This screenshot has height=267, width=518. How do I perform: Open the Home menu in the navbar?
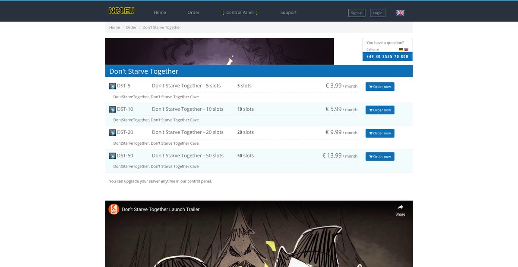click(160, 12)
